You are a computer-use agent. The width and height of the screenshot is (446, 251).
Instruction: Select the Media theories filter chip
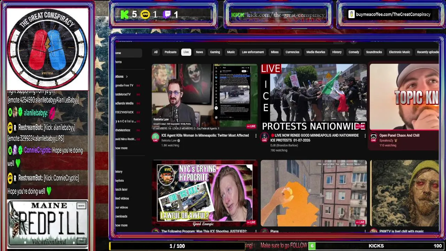pos(316,52)
